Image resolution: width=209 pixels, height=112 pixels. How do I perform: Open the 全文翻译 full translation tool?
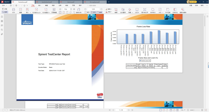[123, 10]
